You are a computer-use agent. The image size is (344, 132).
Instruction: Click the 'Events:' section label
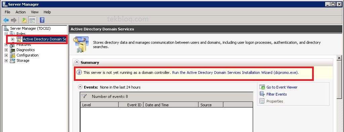[91, 87]
